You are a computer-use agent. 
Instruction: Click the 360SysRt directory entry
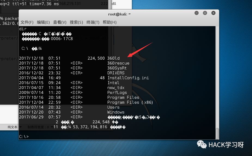(117, 68)
